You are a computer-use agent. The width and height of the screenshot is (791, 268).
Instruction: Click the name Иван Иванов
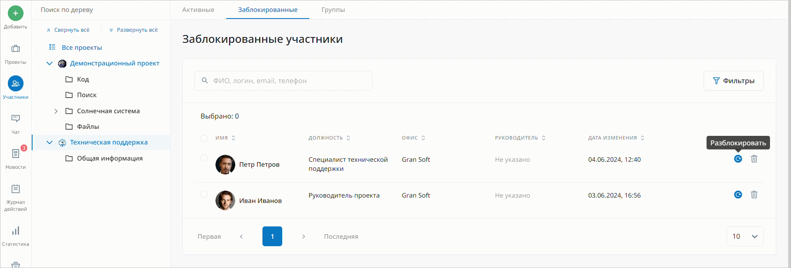(x=260, y=201)
